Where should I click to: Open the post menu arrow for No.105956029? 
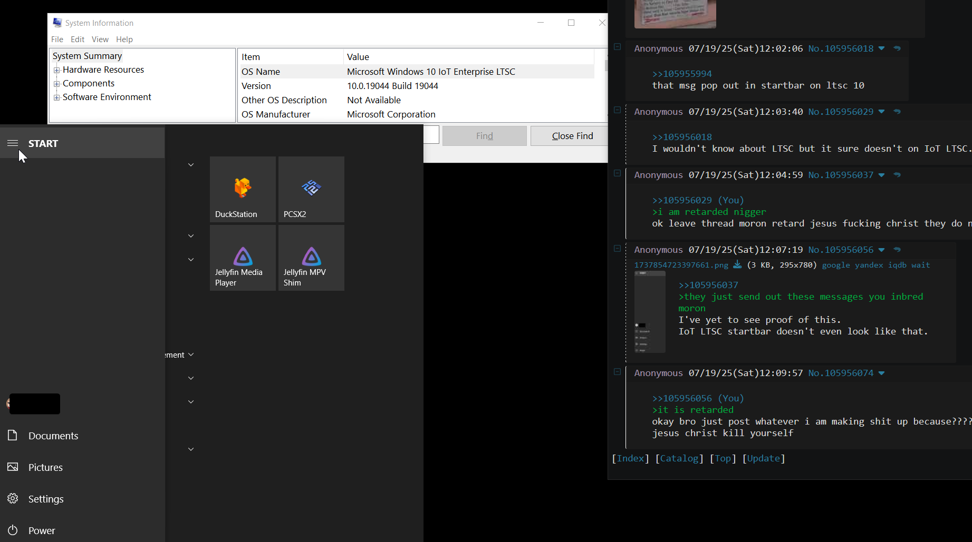881,112
